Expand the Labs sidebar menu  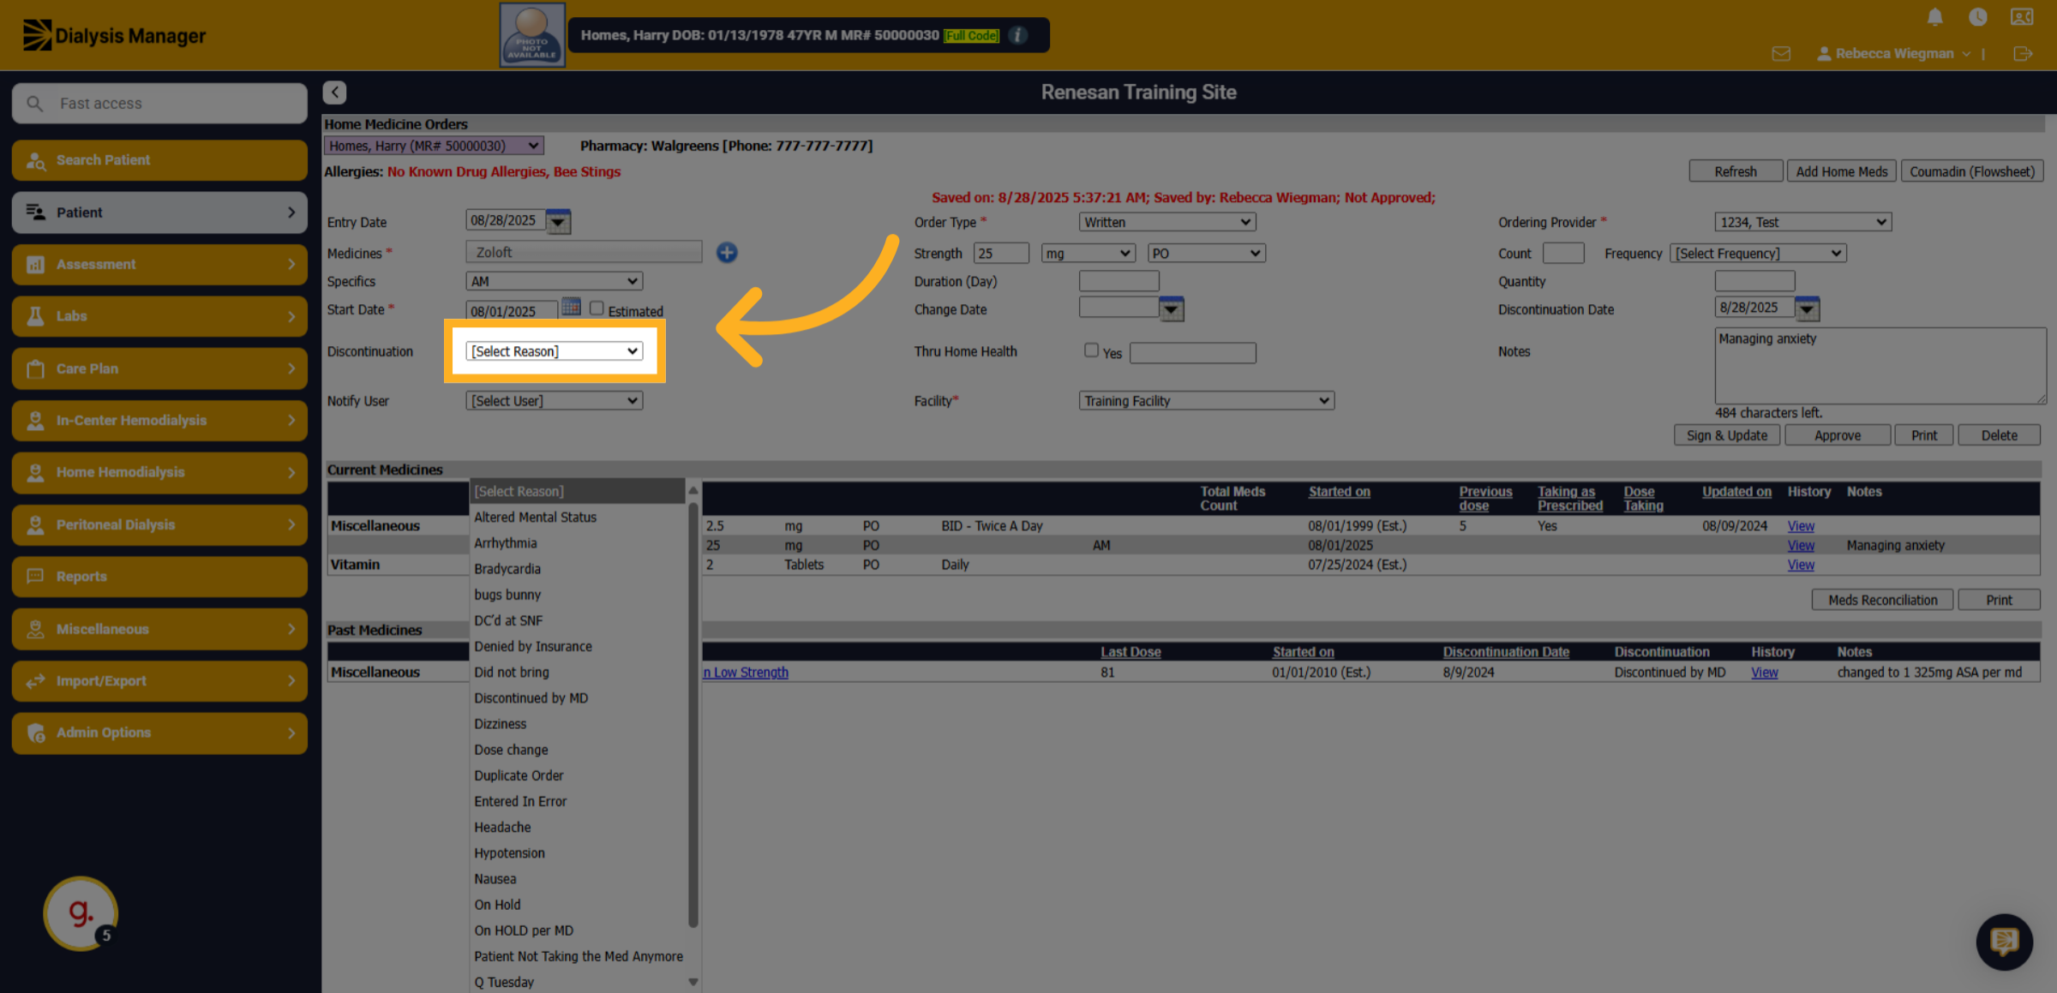[x=160, y=316]
